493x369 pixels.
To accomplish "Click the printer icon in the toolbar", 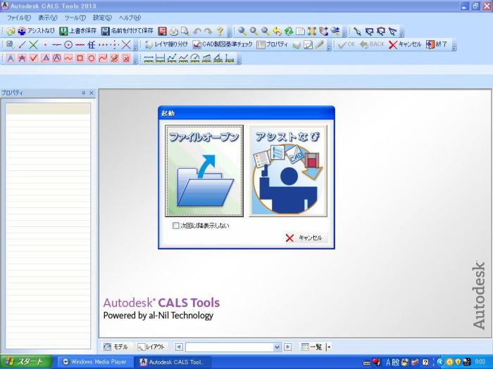I will [174, 31].
